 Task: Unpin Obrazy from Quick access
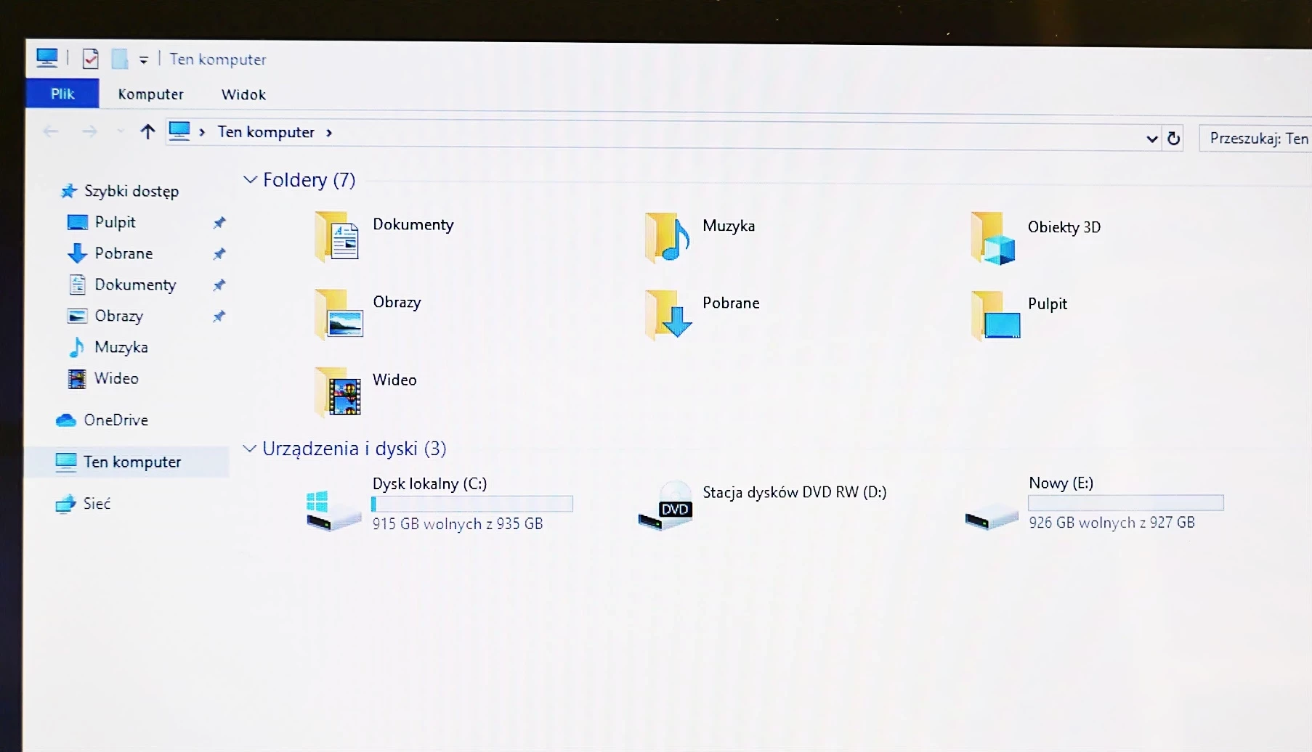click(x=219, y=316)
